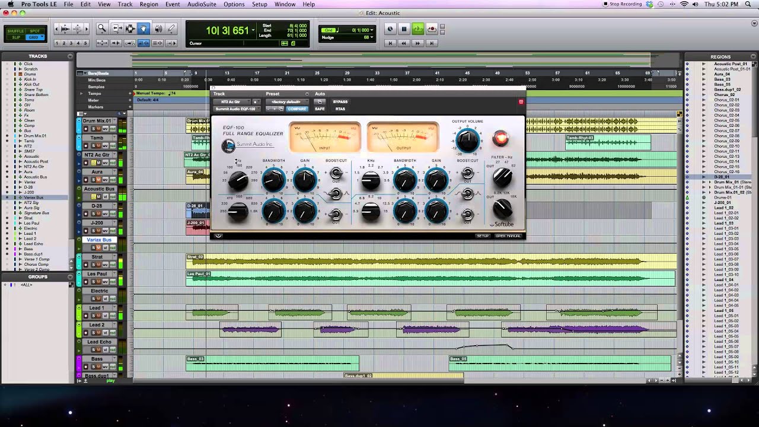Click the Online sync button in transport
This screenshot has height=427, width=759.
click(390, 29)
